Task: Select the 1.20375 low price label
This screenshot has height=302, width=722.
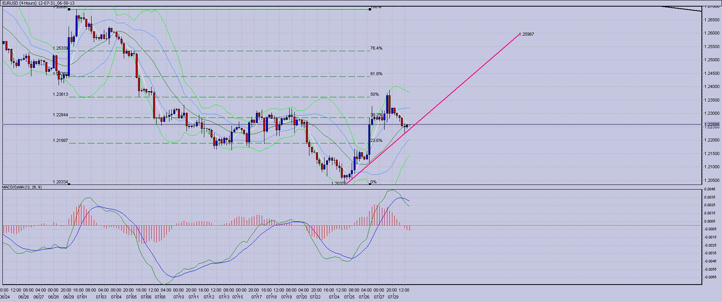Action: point(339,183)
